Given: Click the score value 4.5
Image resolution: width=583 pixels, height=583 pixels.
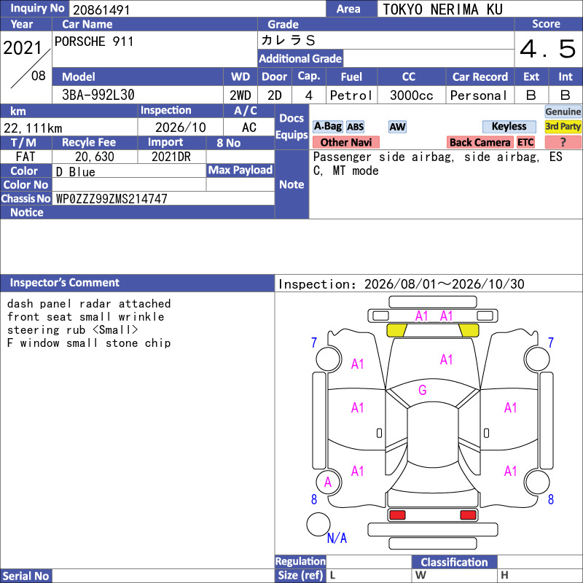Looking at the screenshot, I should coord(548,49).
